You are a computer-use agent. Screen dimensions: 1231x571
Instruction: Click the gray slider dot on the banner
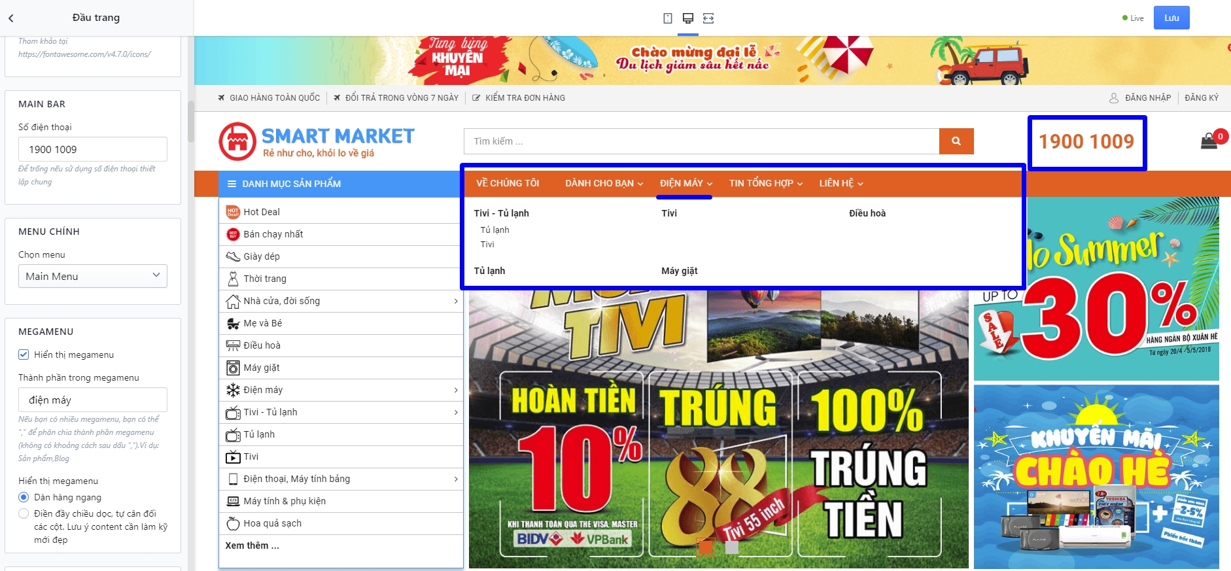[x=732, y=547]
